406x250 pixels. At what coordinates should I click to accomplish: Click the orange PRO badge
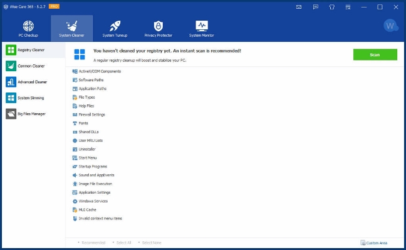coord(54,6)
